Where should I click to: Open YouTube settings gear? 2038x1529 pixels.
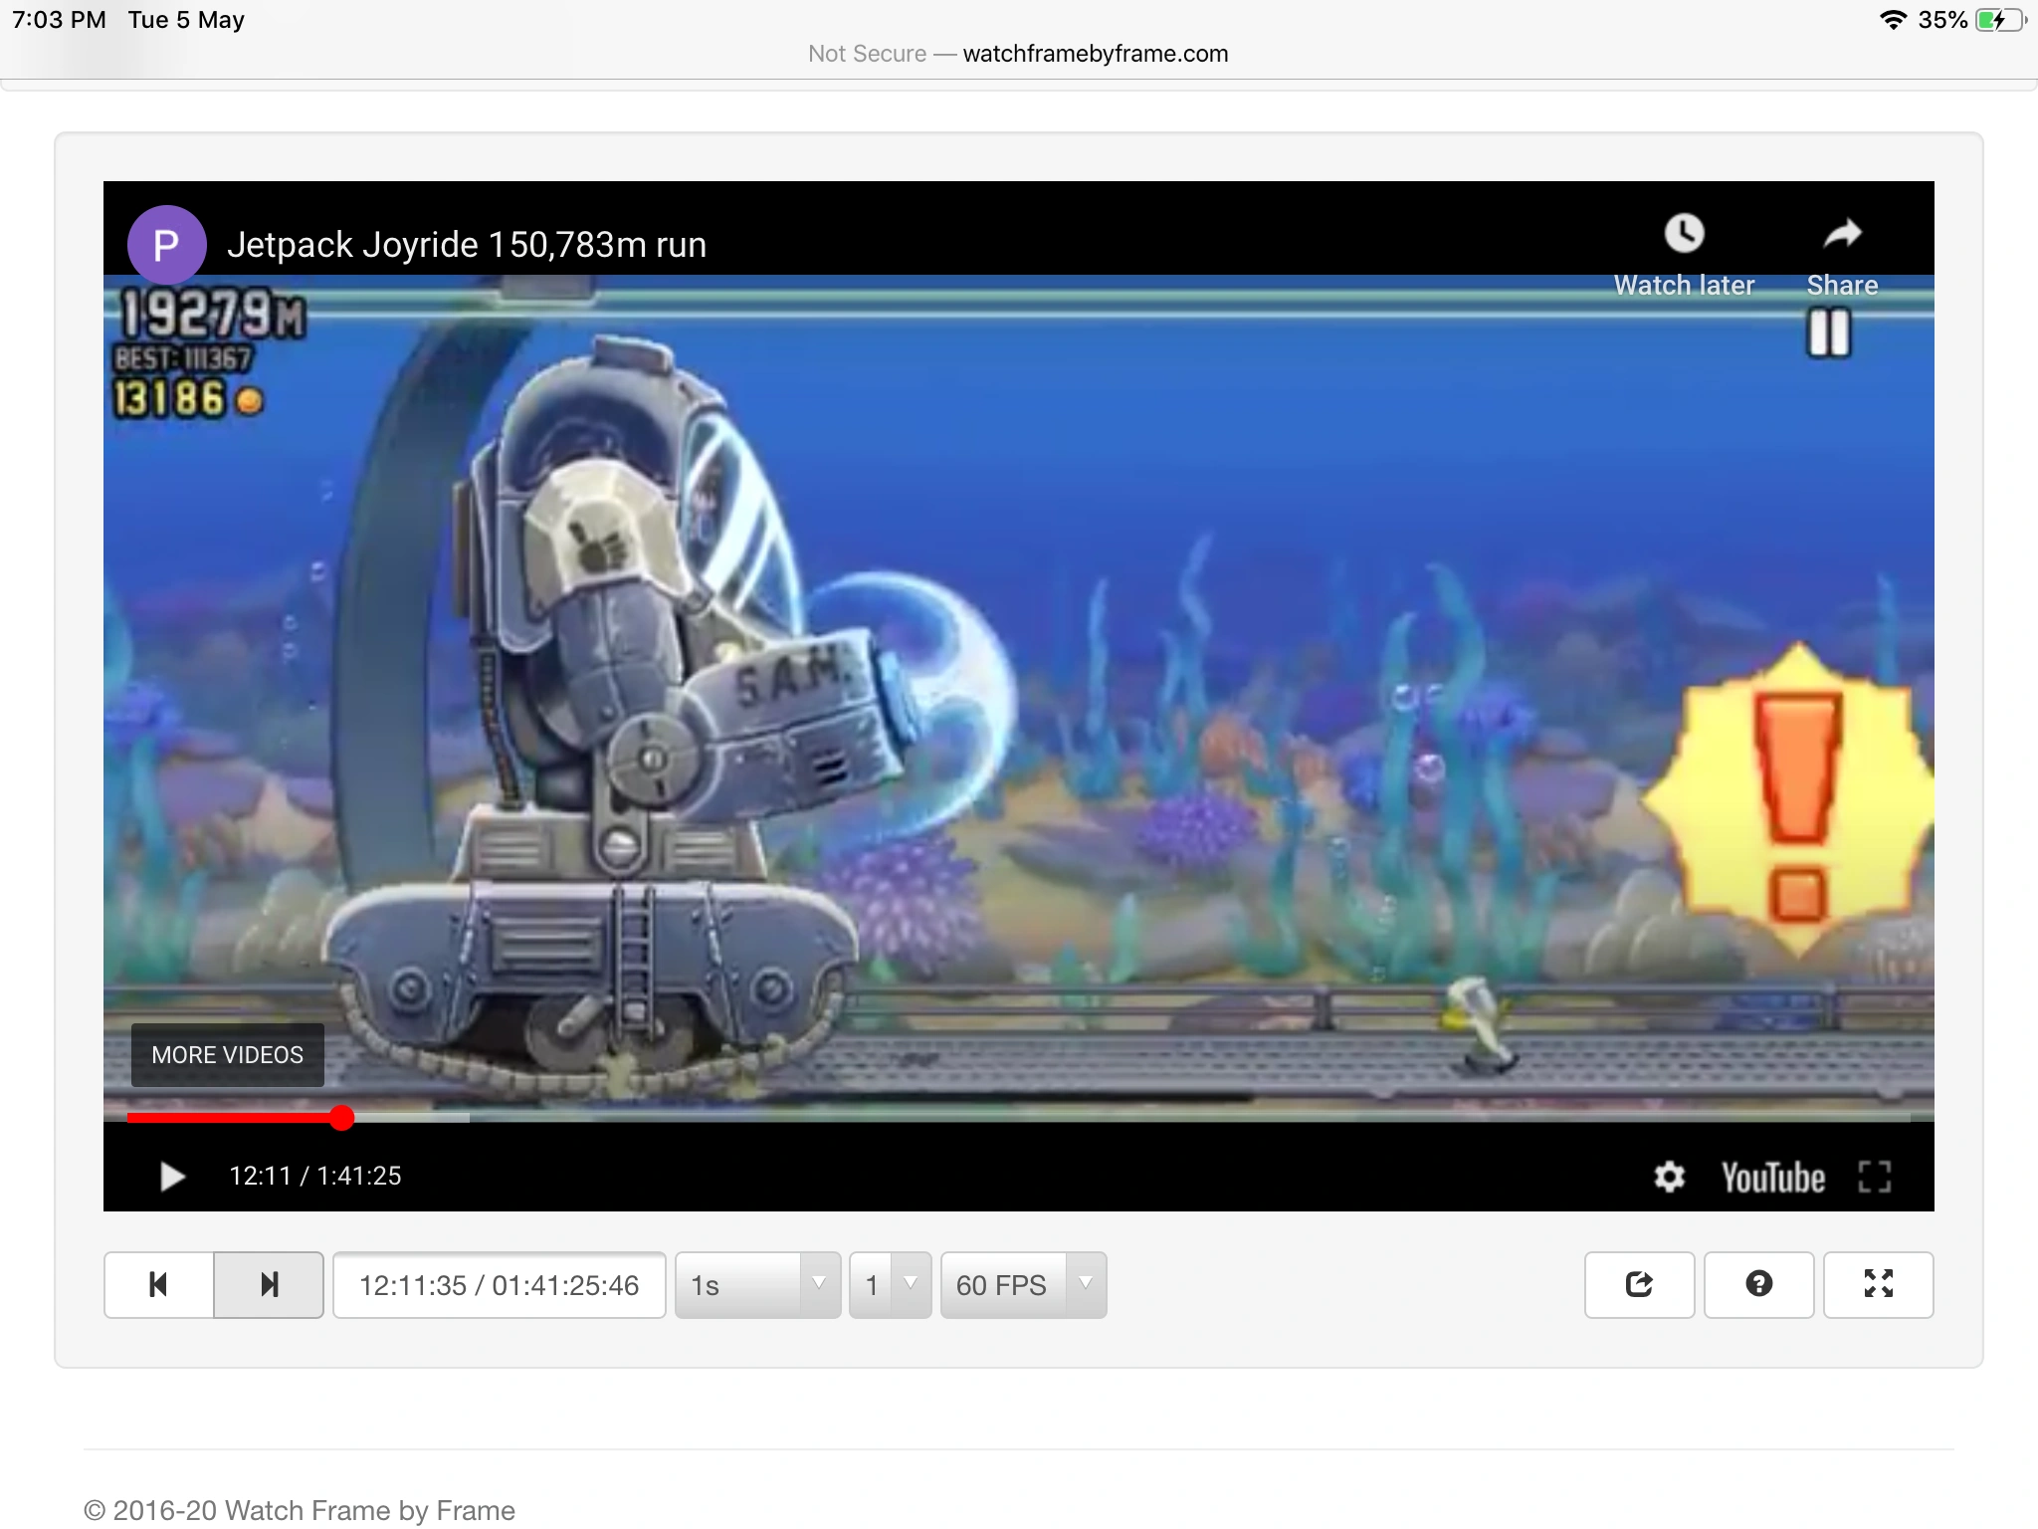[x=1669, y=1177]
